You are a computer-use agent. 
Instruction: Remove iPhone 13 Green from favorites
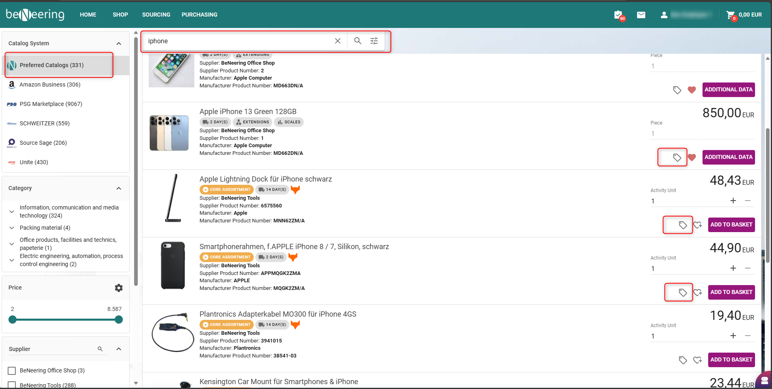pyautogui.click(x=692, y=157)
